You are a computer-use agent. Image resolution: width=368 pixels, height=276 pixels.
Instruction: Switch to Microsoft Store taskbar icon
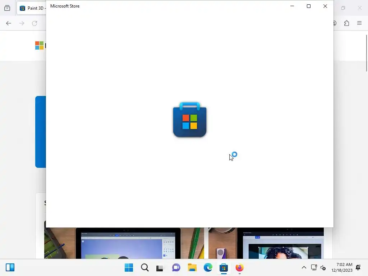[x=224, y=267]
